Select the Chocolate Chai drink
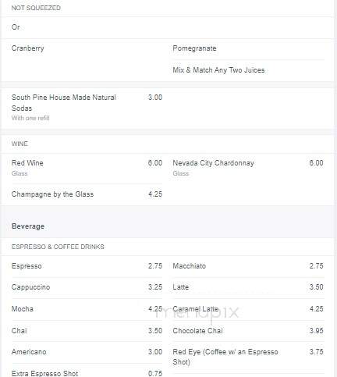The height and width of the screenshot is (377, 337). pos(248,331)
